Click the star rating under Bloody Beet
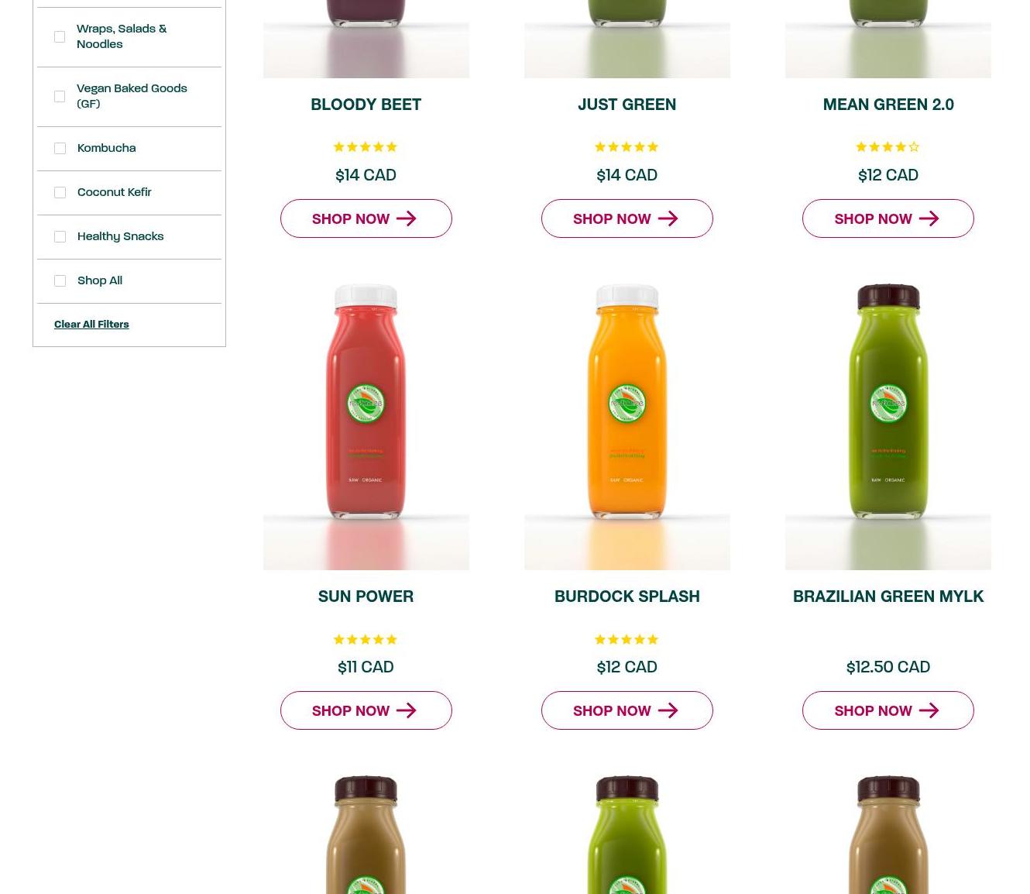The height and width of the screenshot is (894, 1030). click(x=366, y=147)
